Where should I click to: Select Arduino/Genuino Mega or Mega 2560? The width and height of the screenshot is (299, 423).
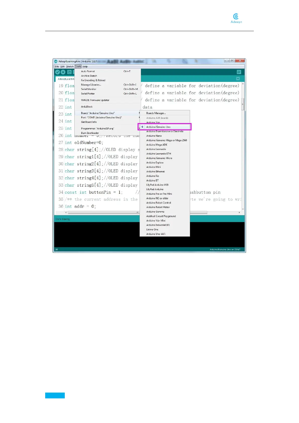point(165,140)
